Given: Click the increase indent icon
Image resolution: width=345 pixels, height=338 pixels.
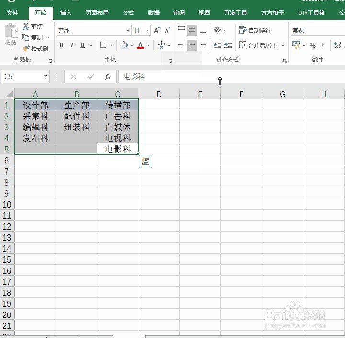Looking at the screenshot, I should coord(228,45).
